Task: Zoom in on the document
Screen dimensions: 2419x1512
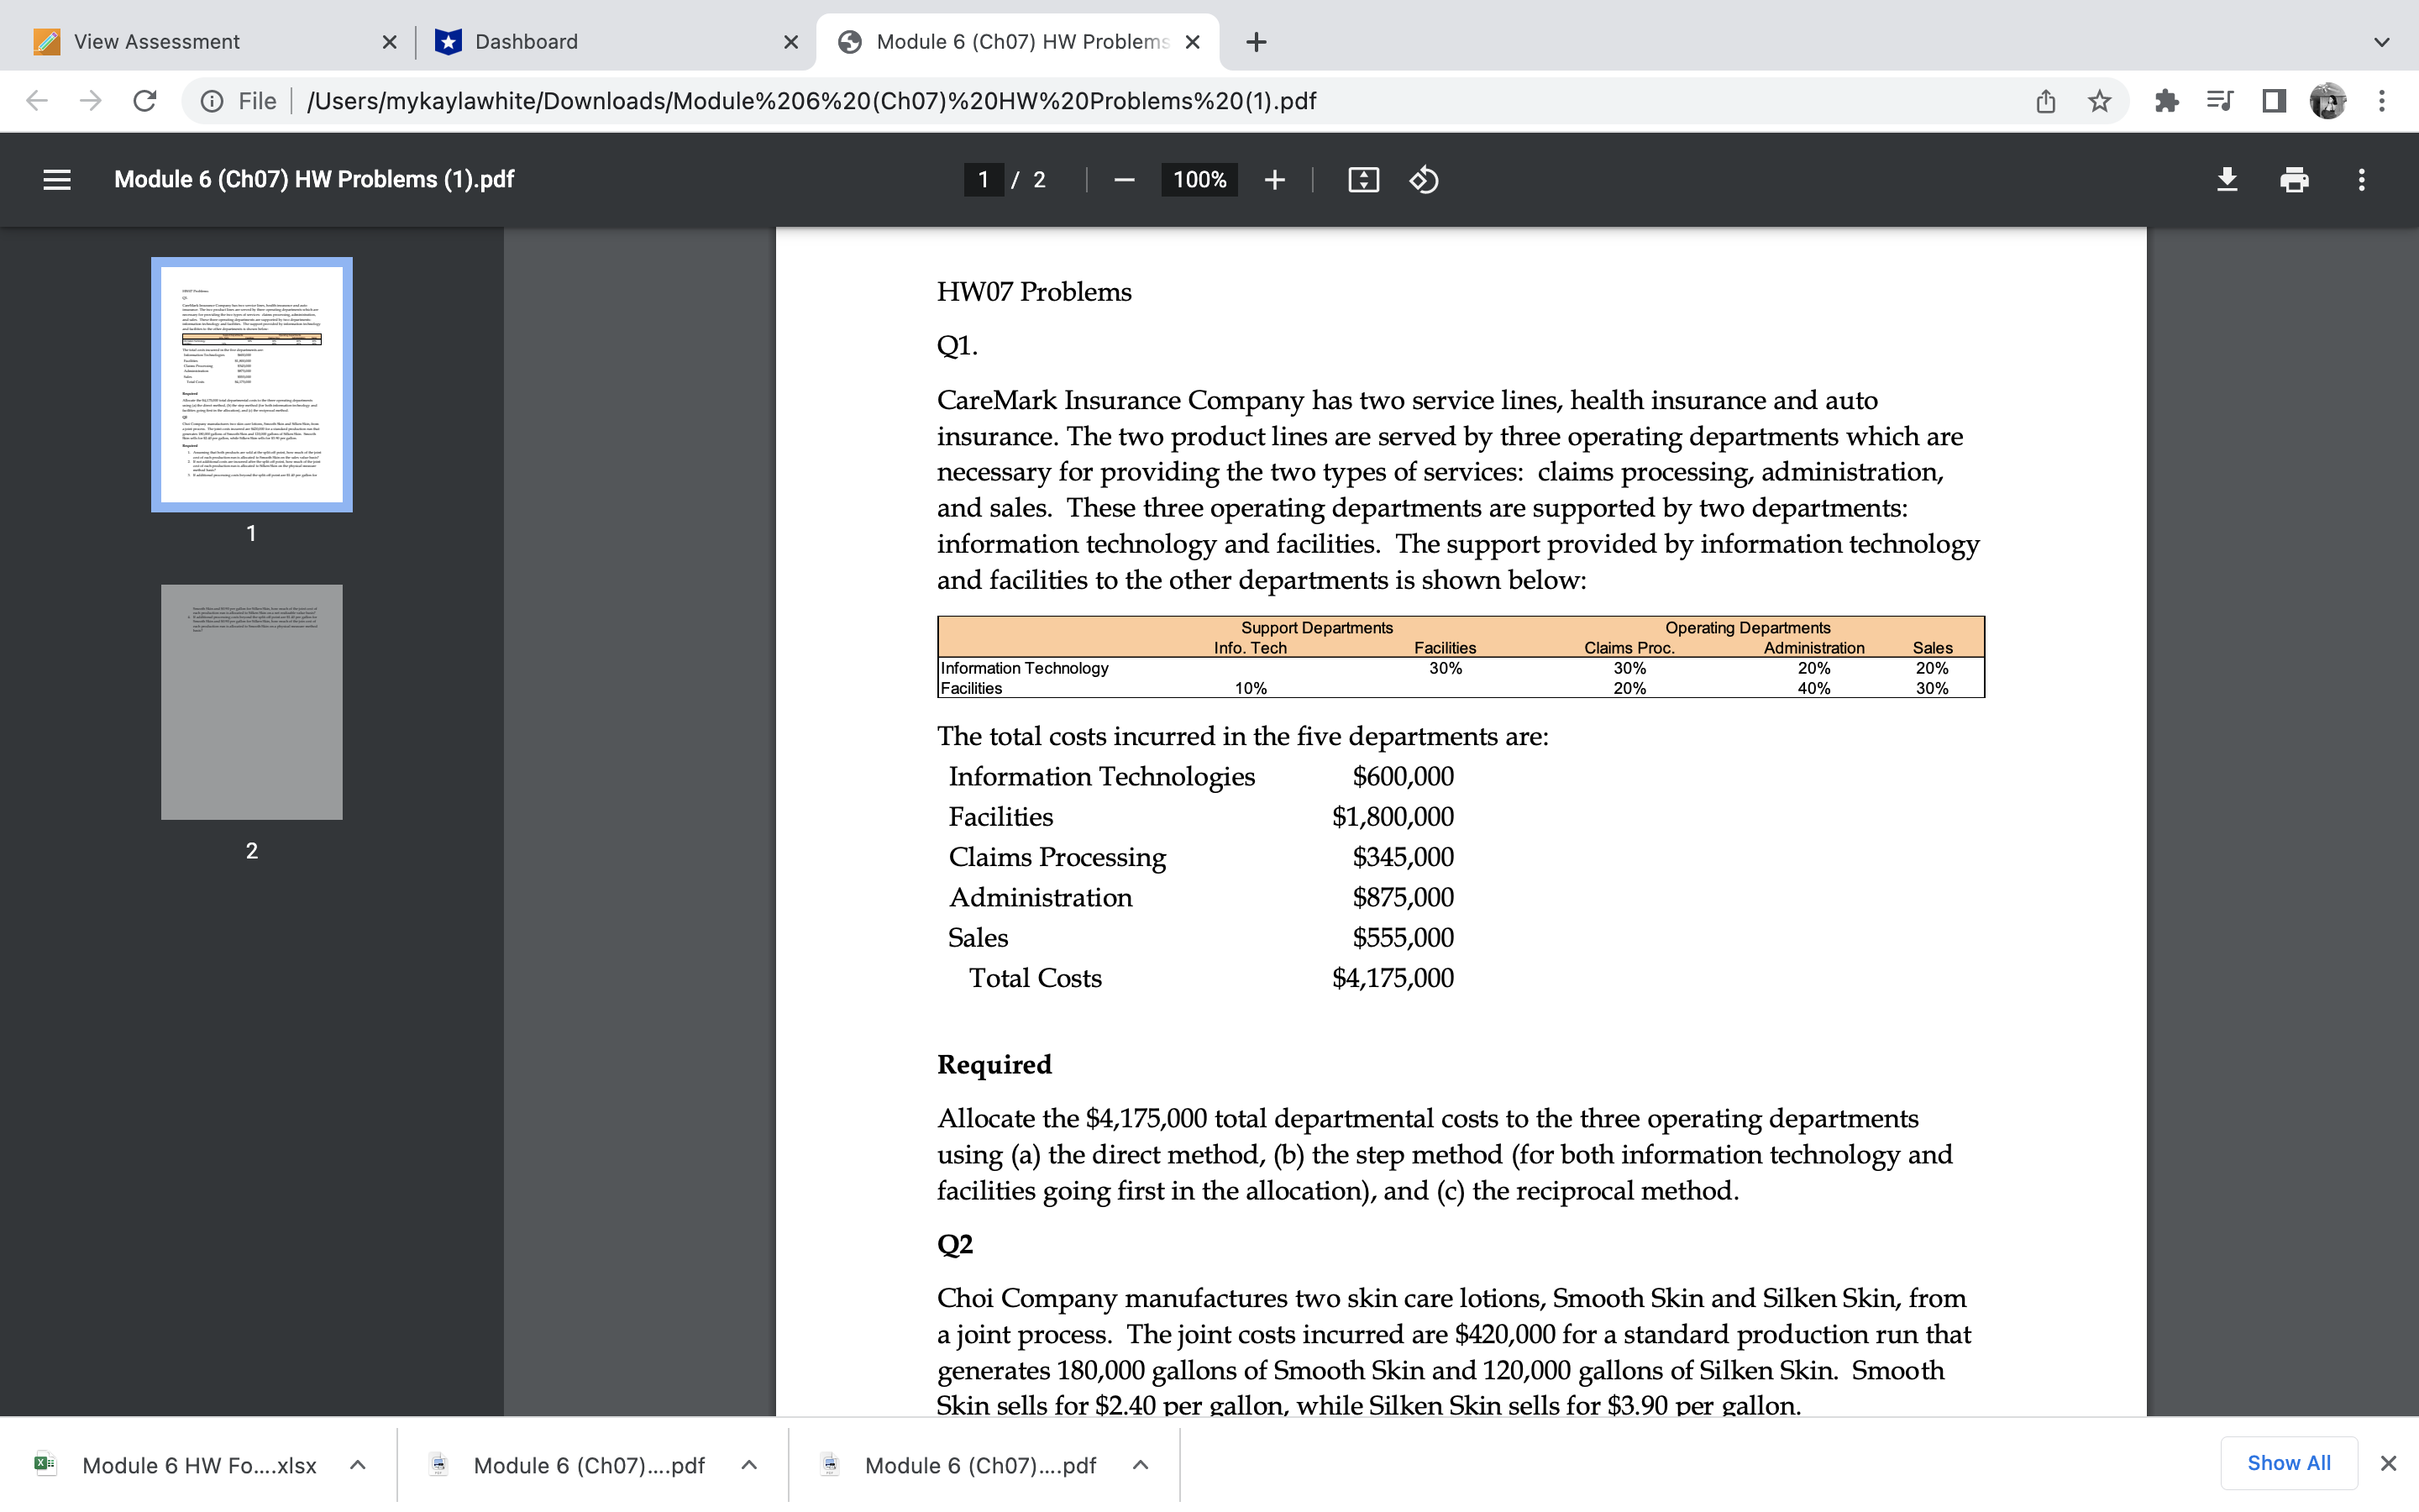Action: (1276, 180)
